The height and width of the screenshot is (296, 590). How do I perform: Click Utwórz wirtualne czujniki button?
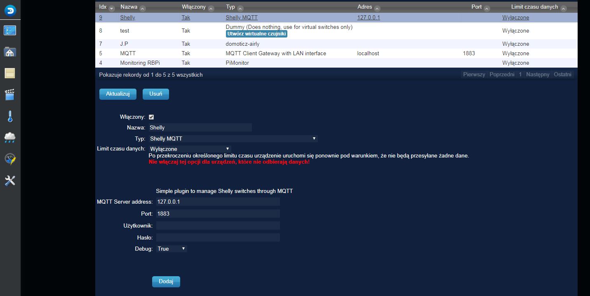pos(256,34)
